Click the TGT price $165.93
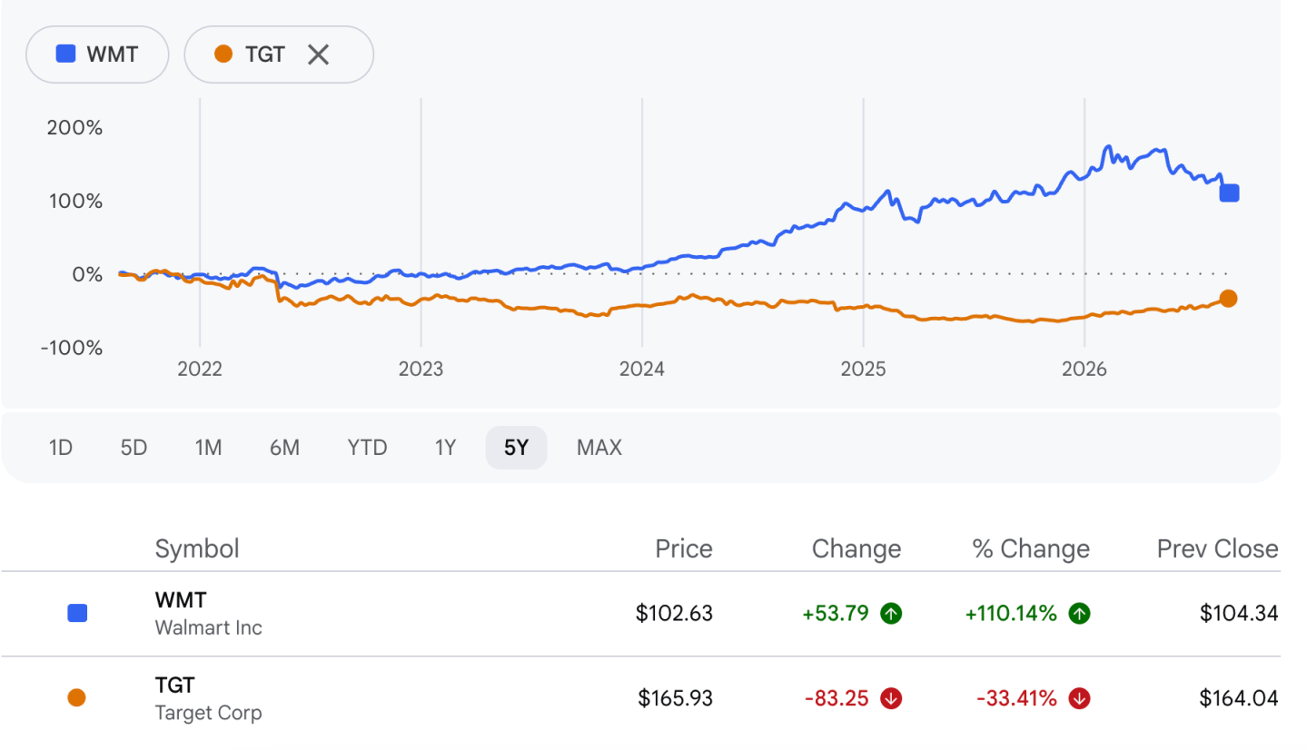 (x=675, y=698)
